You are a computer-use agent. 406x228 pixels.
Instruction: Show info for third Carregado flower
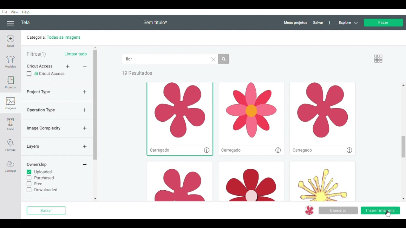point(350,150)
